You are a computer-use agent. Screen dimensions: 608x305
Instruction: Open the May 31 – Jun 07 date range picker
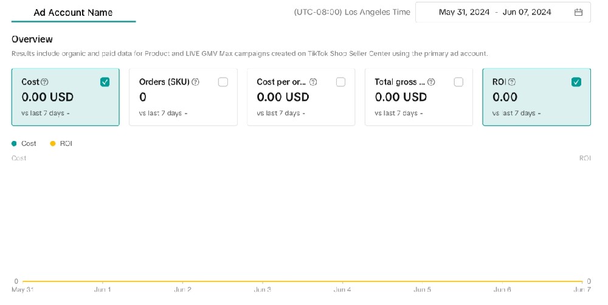503,12
